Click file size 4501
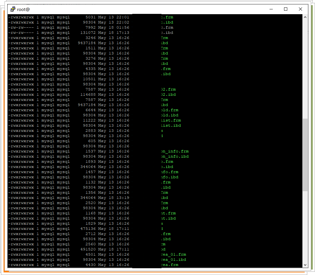 click(x=91, y=254)
